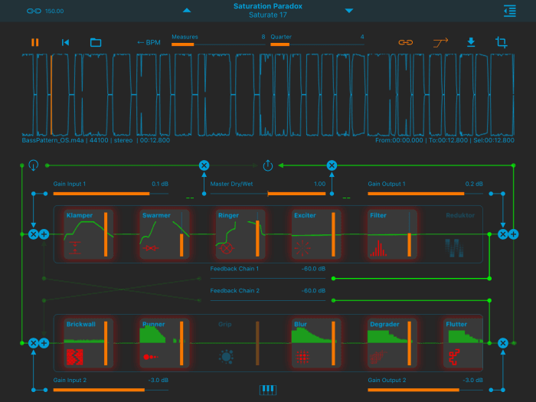Open the audio file folder browser

point(96,42)
